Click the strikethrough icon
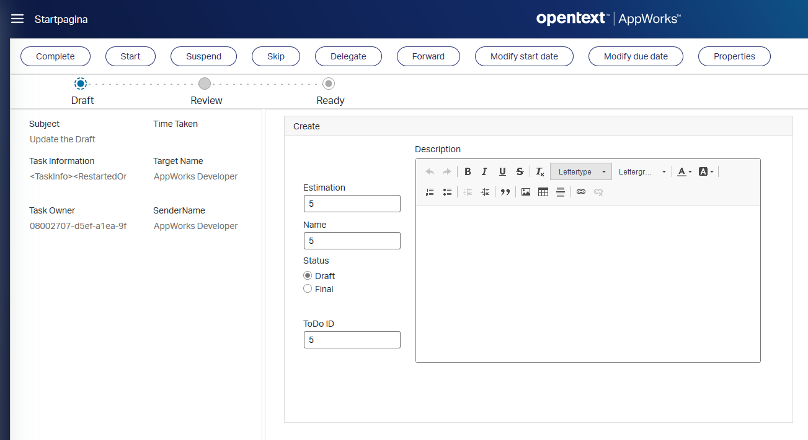Image resolution: width=808 pixels, height=440 pixels. [x=520, y=171]
